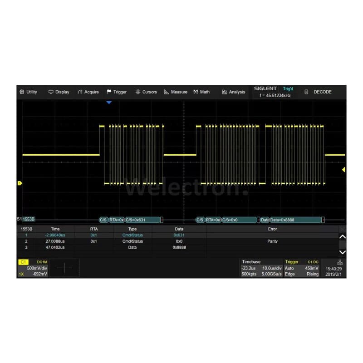Click the C/S=0x631 decode segment

point(142,220)
